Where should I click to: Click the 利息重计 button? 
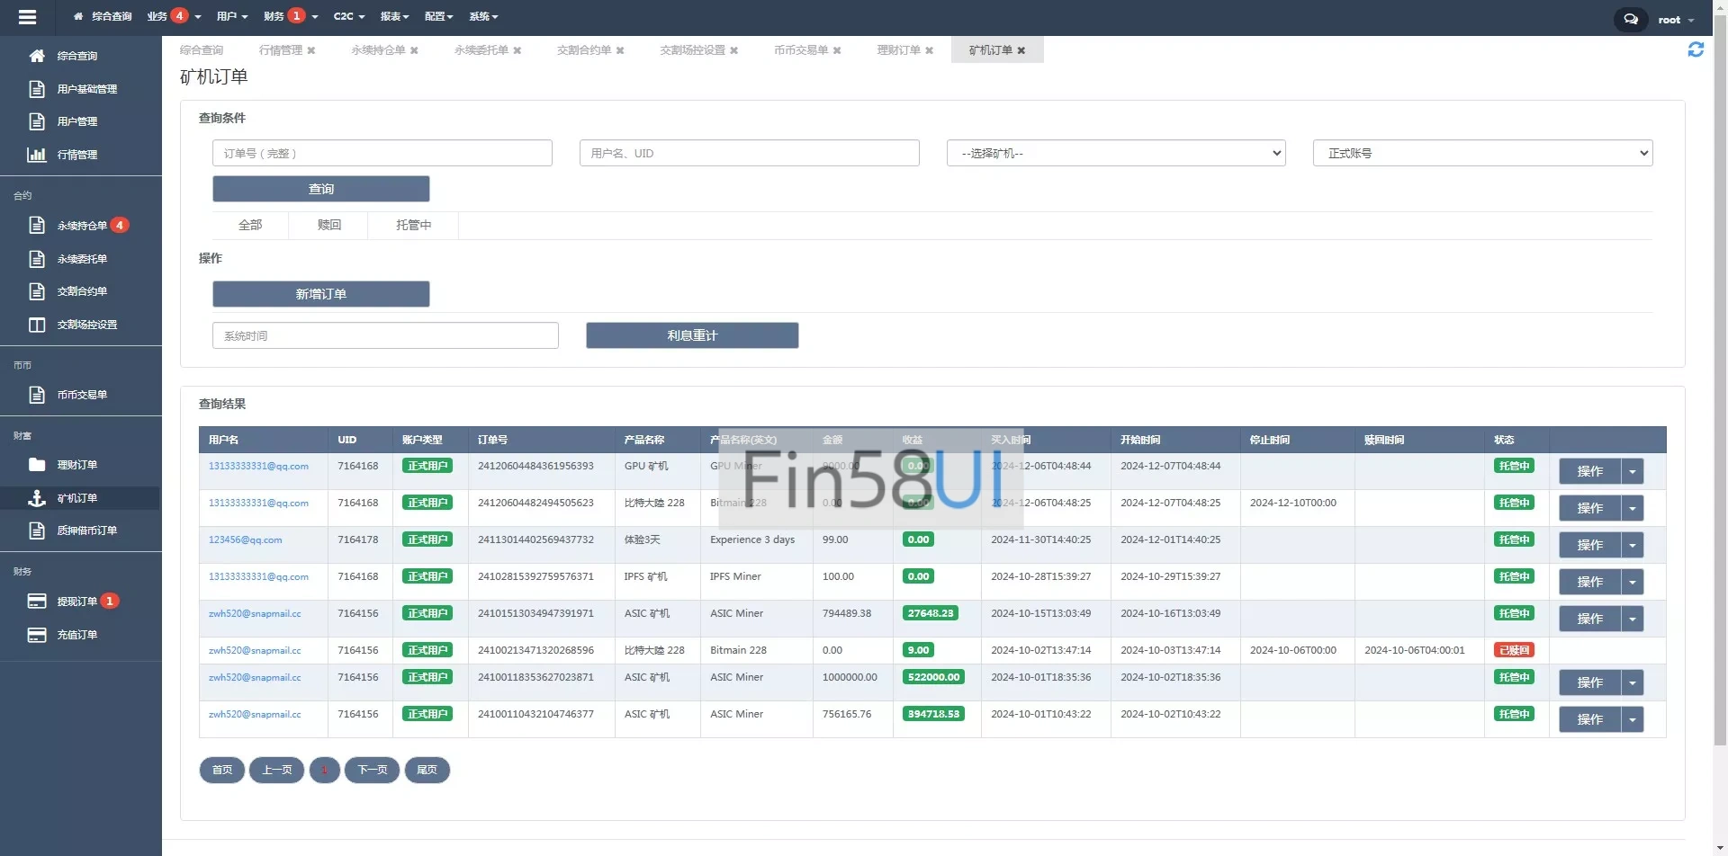(691, 335)
